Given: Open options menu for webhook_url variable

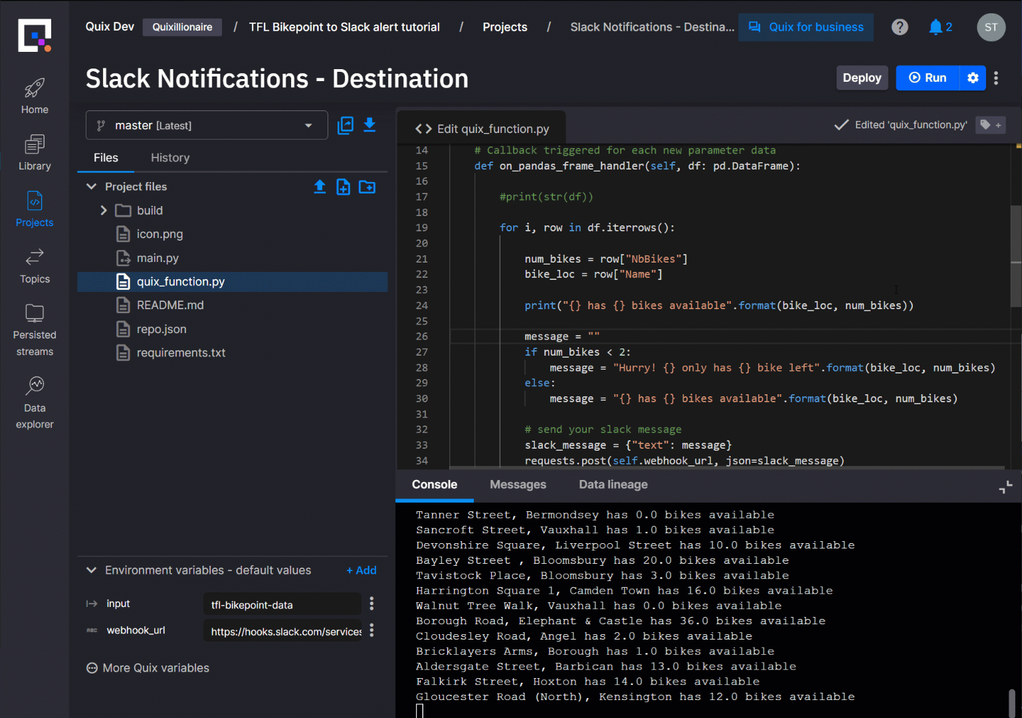Looking at the screenshot, I should 371,630.
